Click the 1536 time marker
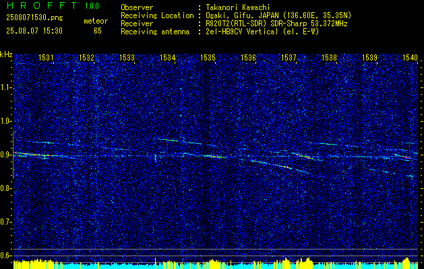 [248, 57]
